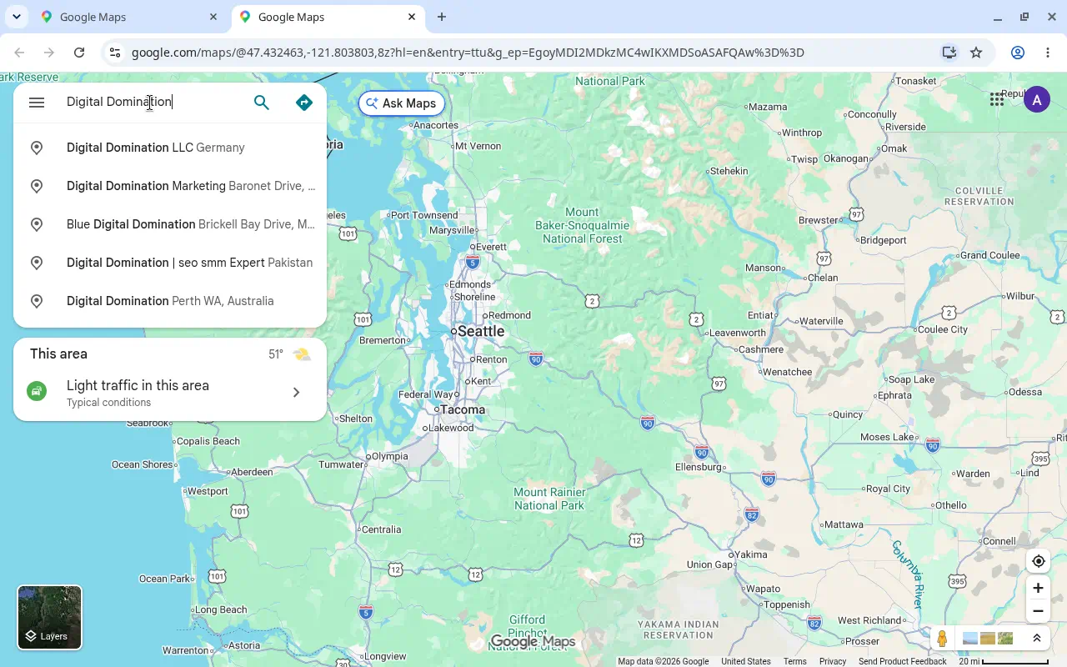
Task: Zoom in on the map
Action: point(1038,588)
